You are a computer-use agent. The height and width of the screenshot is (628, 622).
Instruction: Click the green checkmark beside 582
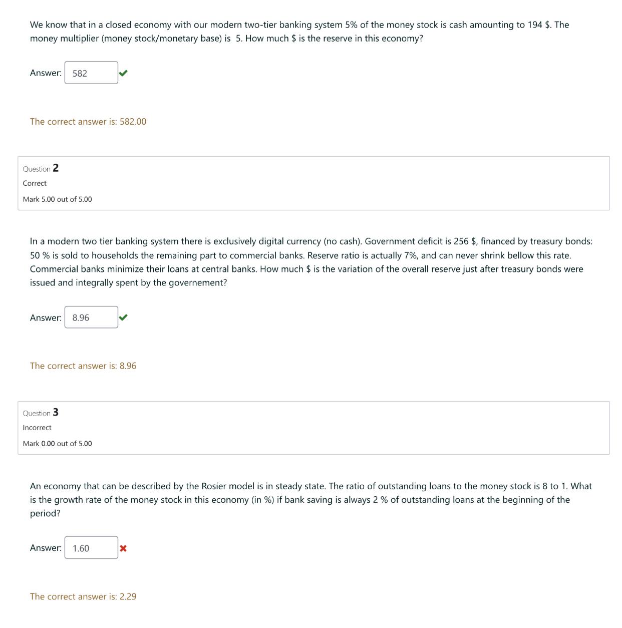(x=123, y=73)
